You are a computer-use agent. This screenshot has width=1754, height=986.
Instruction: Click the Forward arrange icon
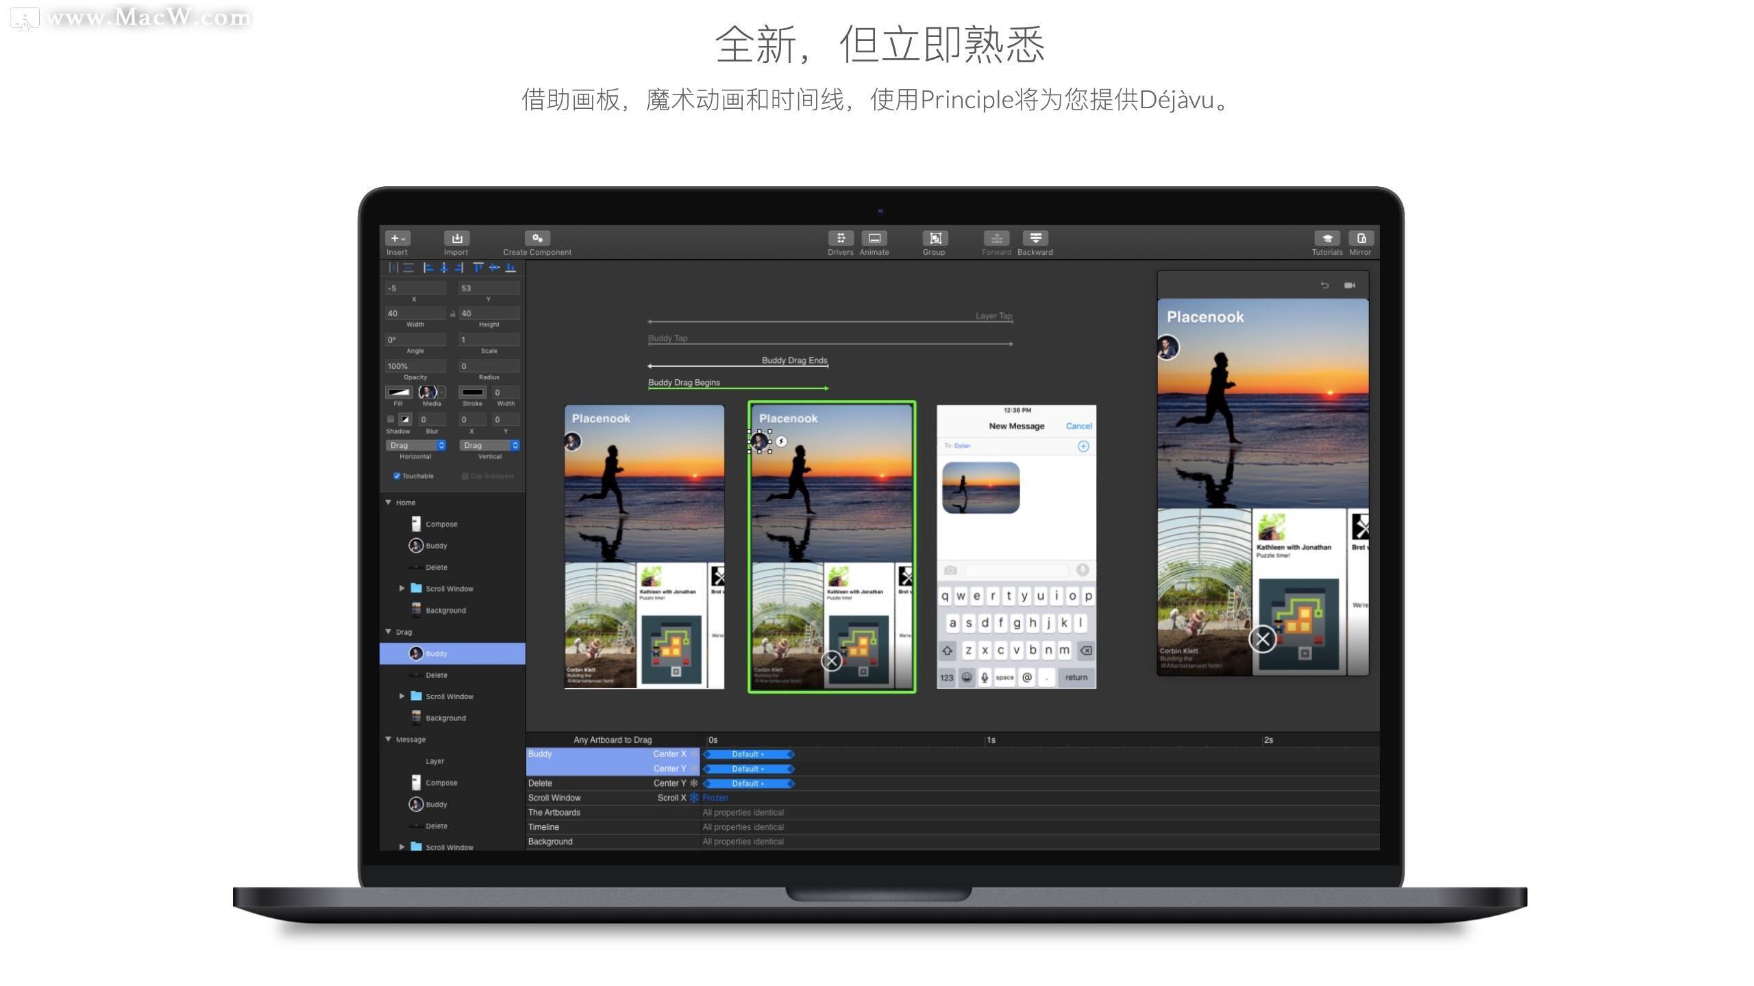click(997, 238)
